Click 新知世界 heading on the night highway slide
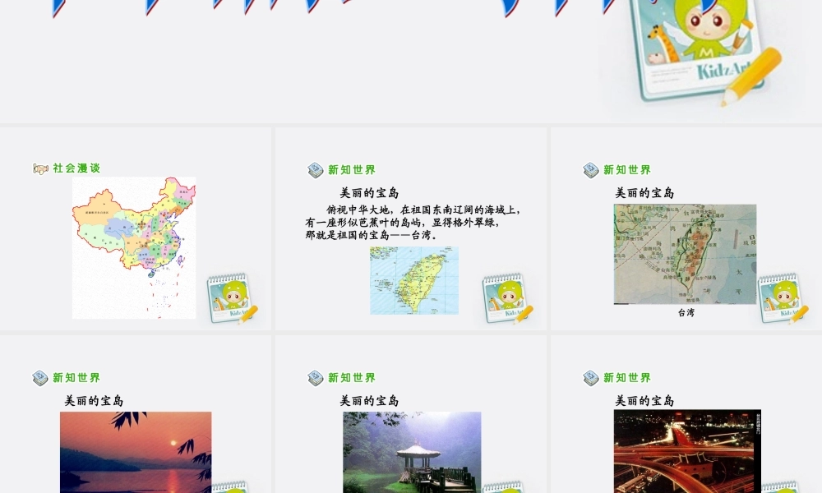 point(627,378)
